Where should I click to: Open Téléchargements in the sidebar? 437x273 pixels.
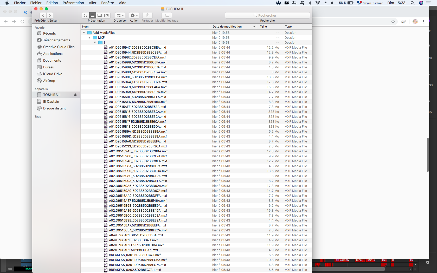[x=56, y=40]
